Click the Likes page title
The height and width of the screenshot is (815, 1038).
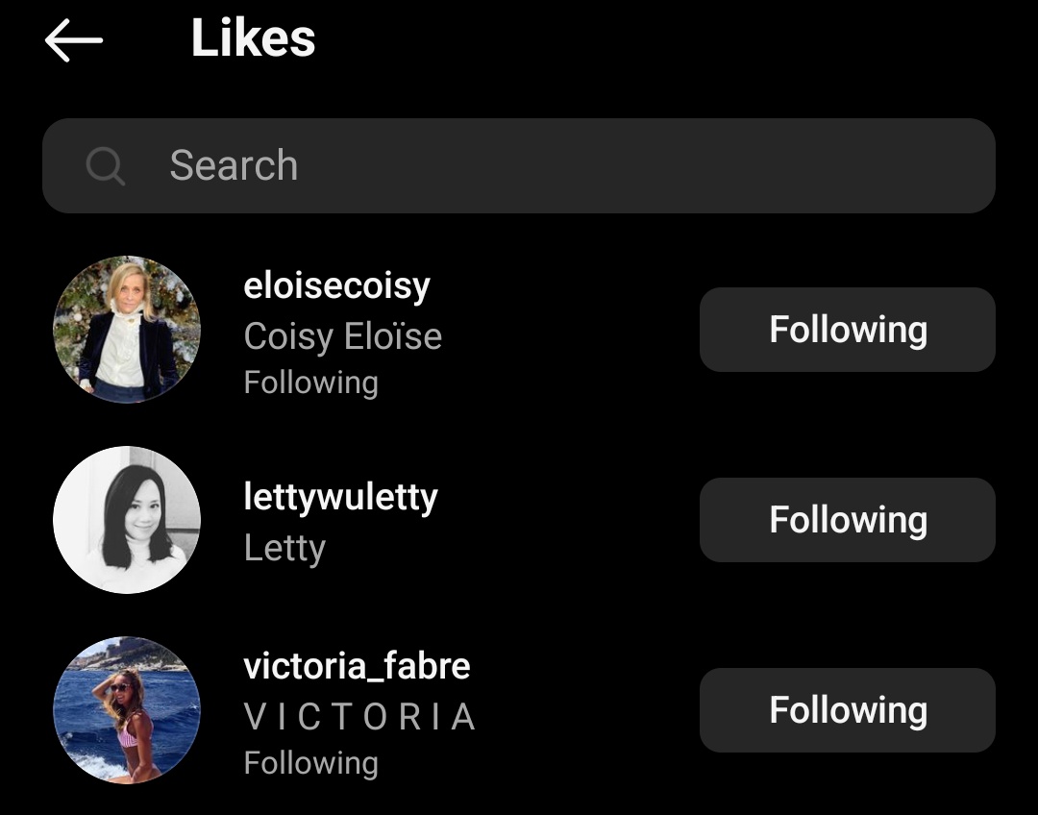click(x=253, y=38)
